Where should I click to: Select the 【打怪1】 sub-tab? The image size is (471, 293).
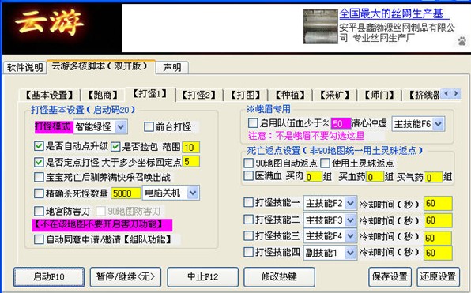[x=150, y=94]
